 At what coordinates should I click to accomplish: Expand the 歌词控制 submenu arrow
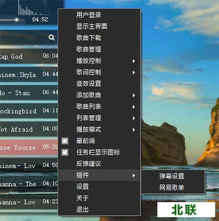click(134, 72)
